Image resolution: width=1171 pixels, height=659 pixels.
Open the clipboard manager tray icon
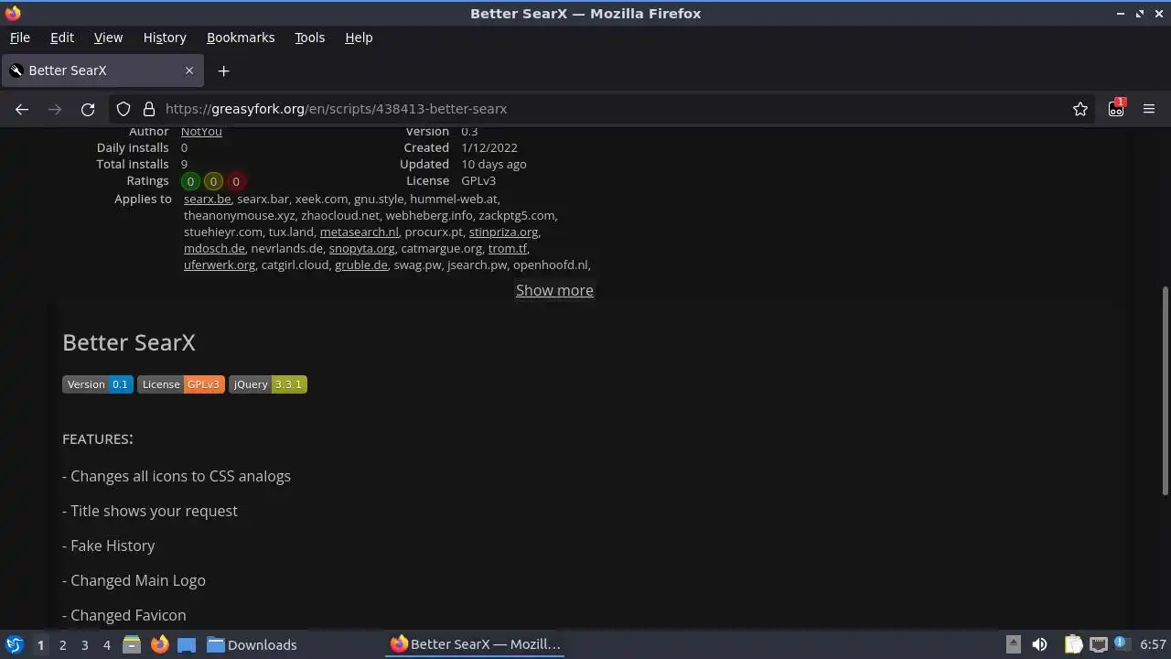[x=1073, y=644]
